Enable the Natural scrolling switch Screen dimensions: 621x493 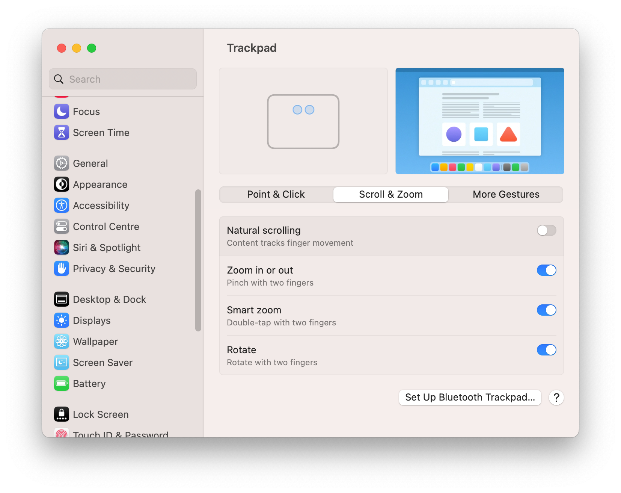pyautogui.click(x=546, y=230)
